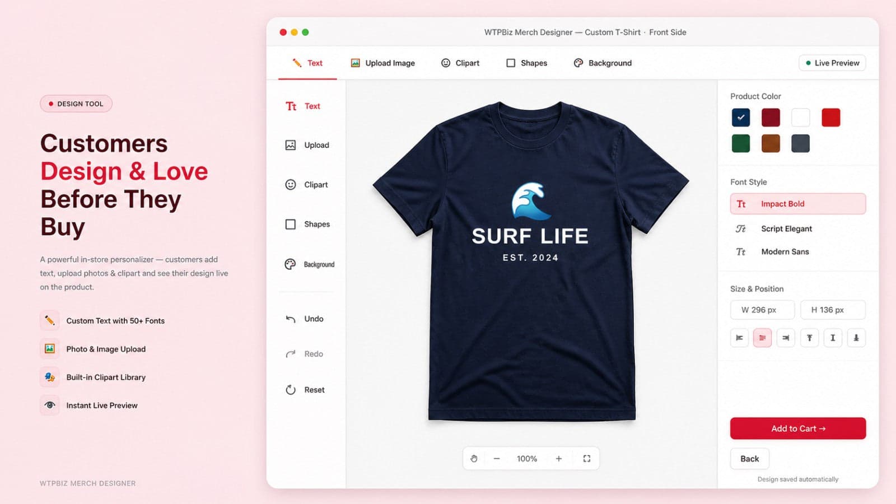This screenshot has width=896, height=504.
Task: Choose dark green product color
Action: 741,143
